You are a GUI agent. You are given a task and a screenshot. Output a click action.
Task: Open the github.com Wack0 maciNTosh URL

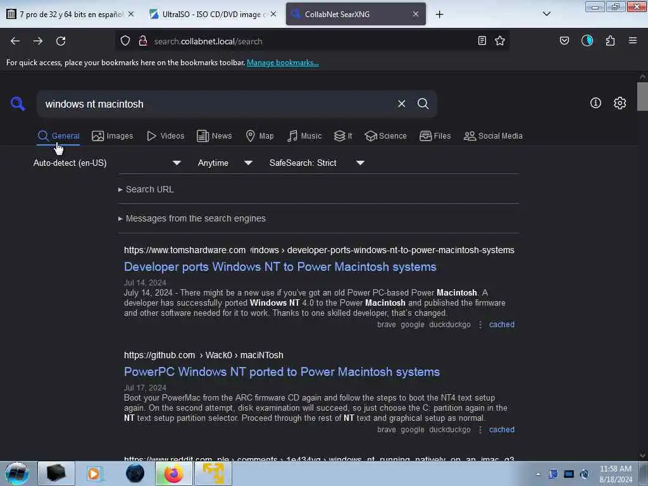click(x=204, y=355)
